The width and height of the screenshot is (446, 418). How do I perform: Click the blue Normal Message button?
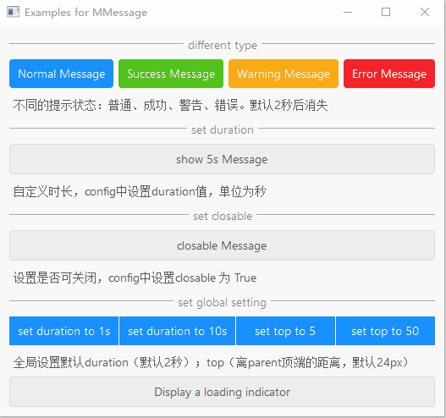[x=62, y=74]
